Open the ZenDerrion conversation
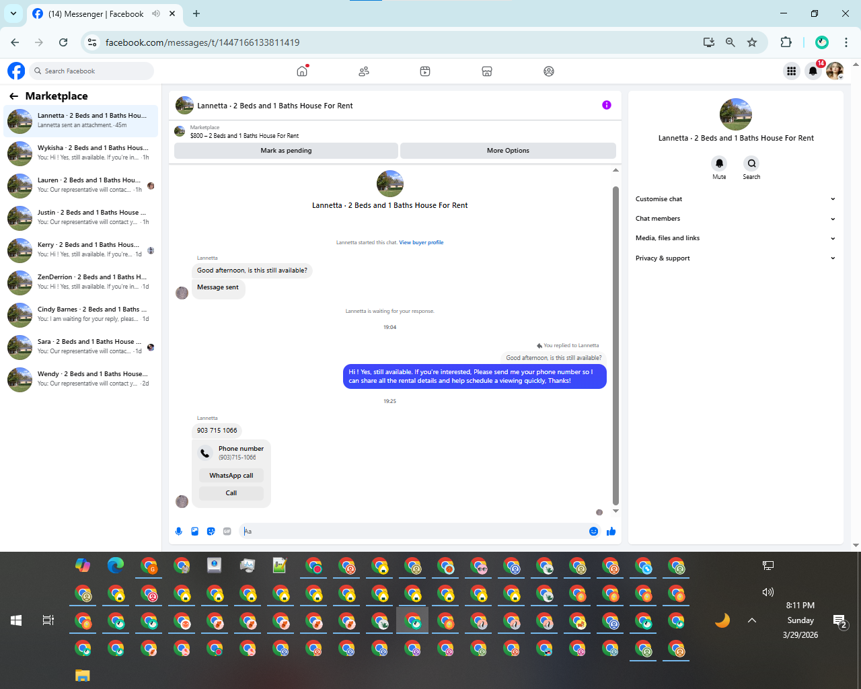Screen dimensions: 861x689 [x=81, y=282]
